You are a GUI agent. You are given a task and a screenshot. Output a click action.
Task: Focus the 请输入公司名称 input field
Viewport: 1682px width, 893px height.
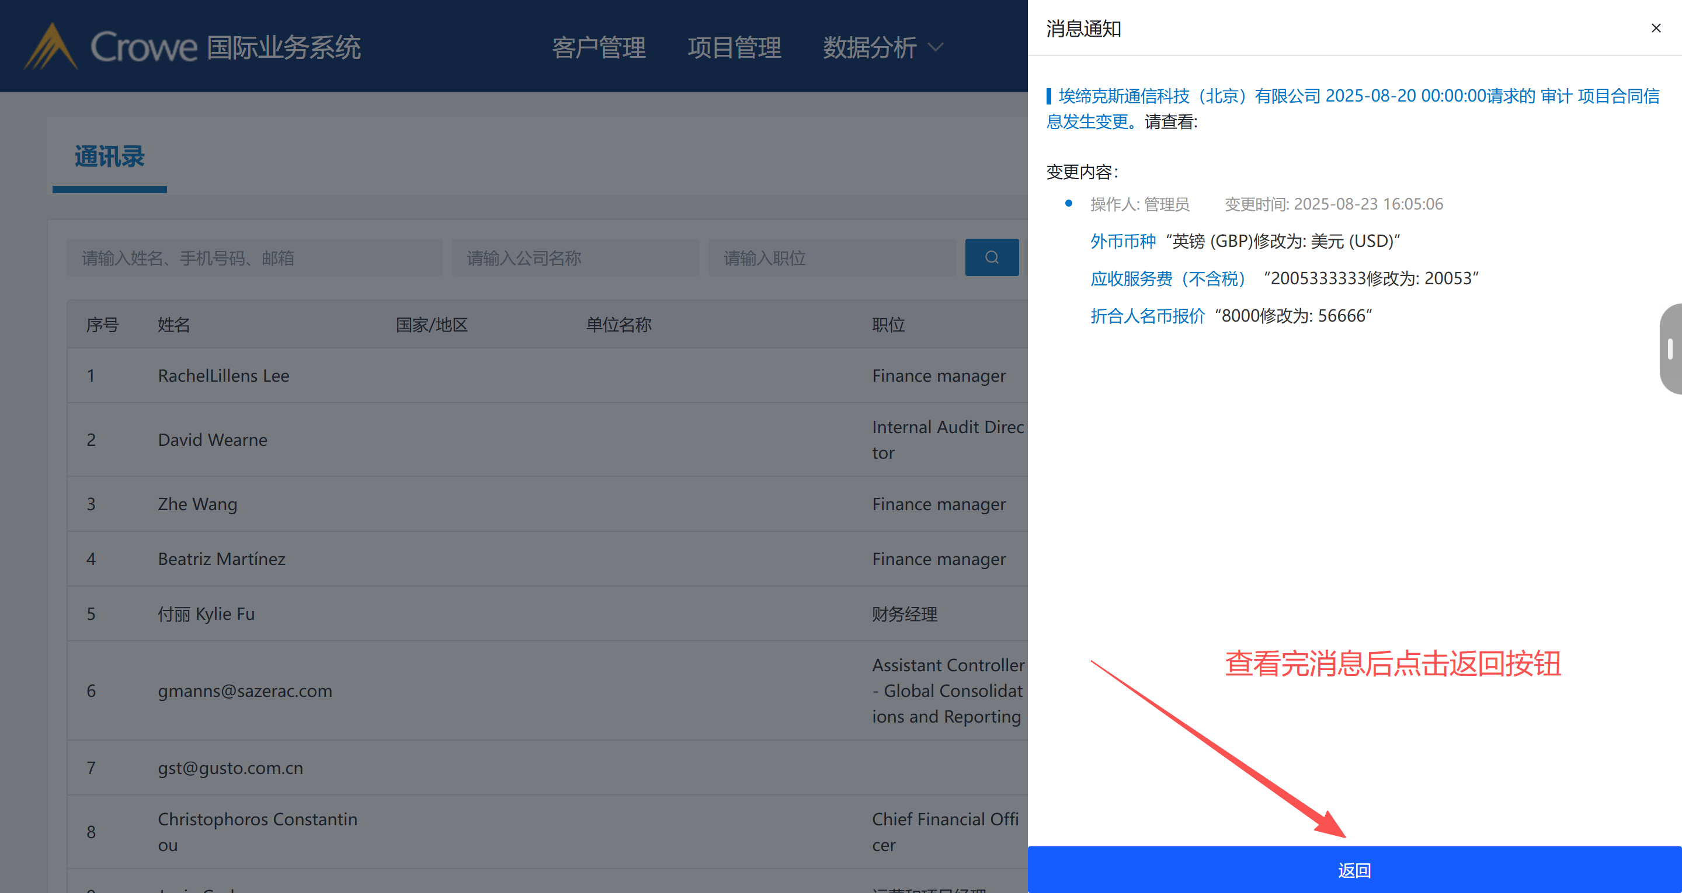coord(575,258)
